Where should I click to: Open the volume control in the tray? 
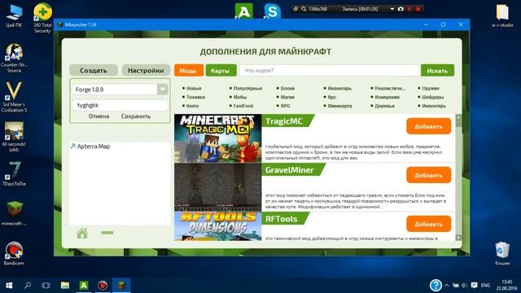465,286
